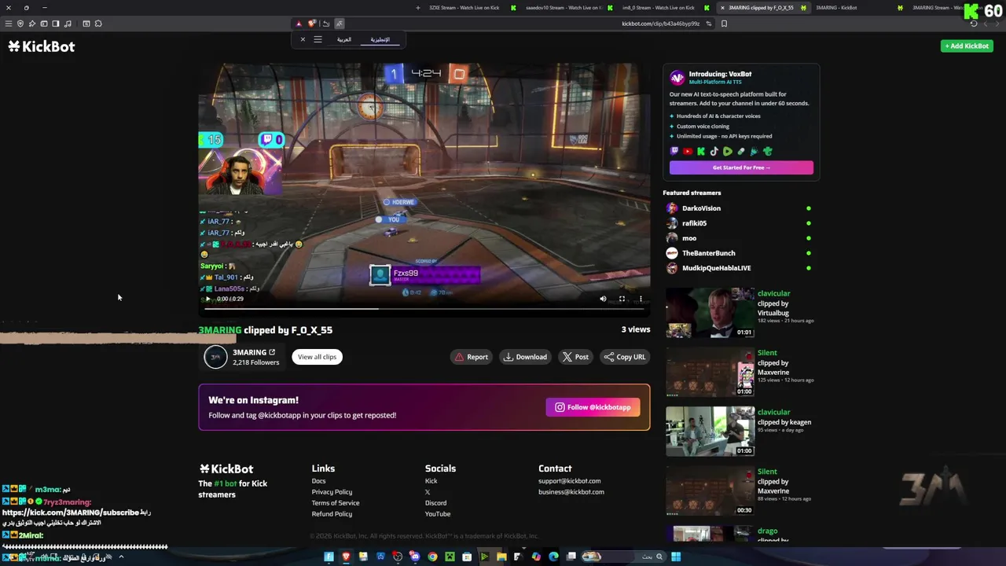
Task: Open YouTube socials link
Action: point(438,514)
